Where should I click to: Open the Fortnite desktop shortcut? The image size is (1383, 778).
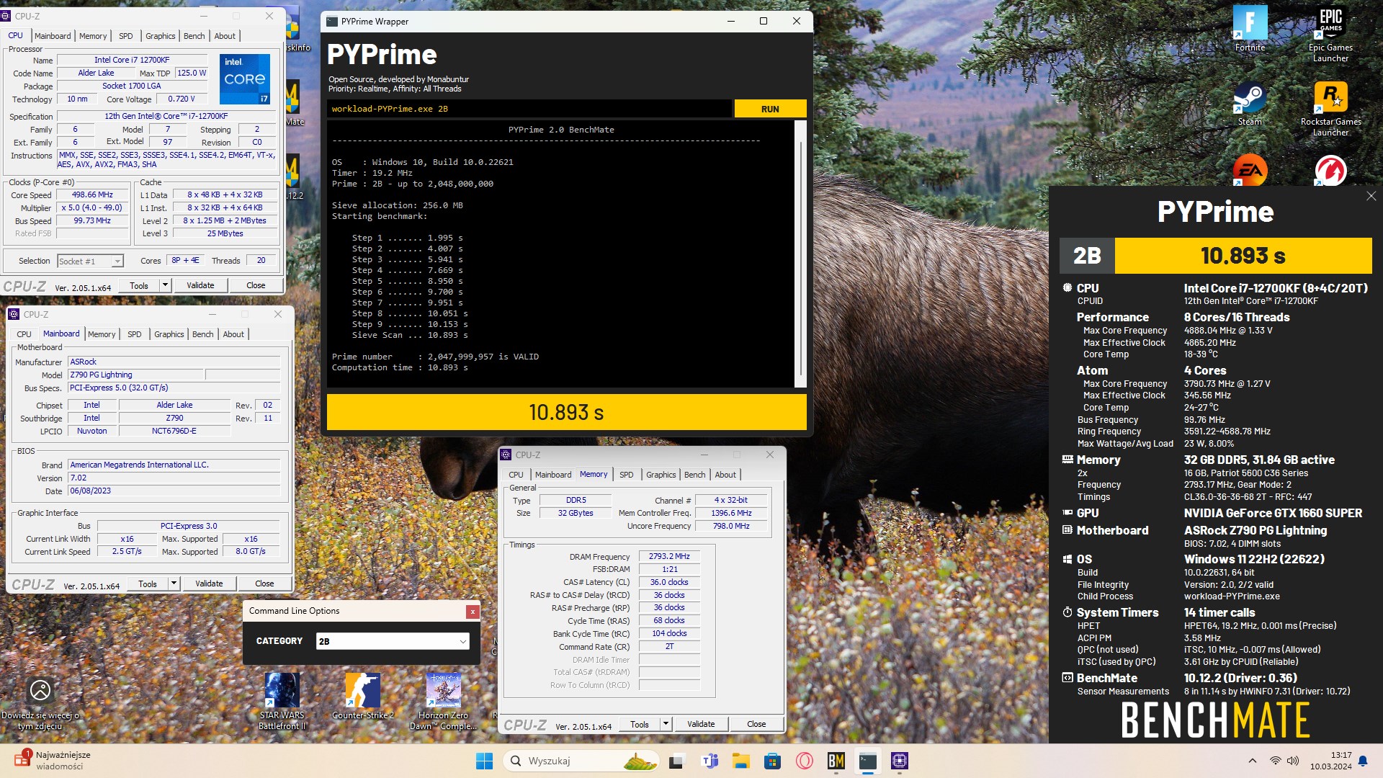click(1250, 29)
